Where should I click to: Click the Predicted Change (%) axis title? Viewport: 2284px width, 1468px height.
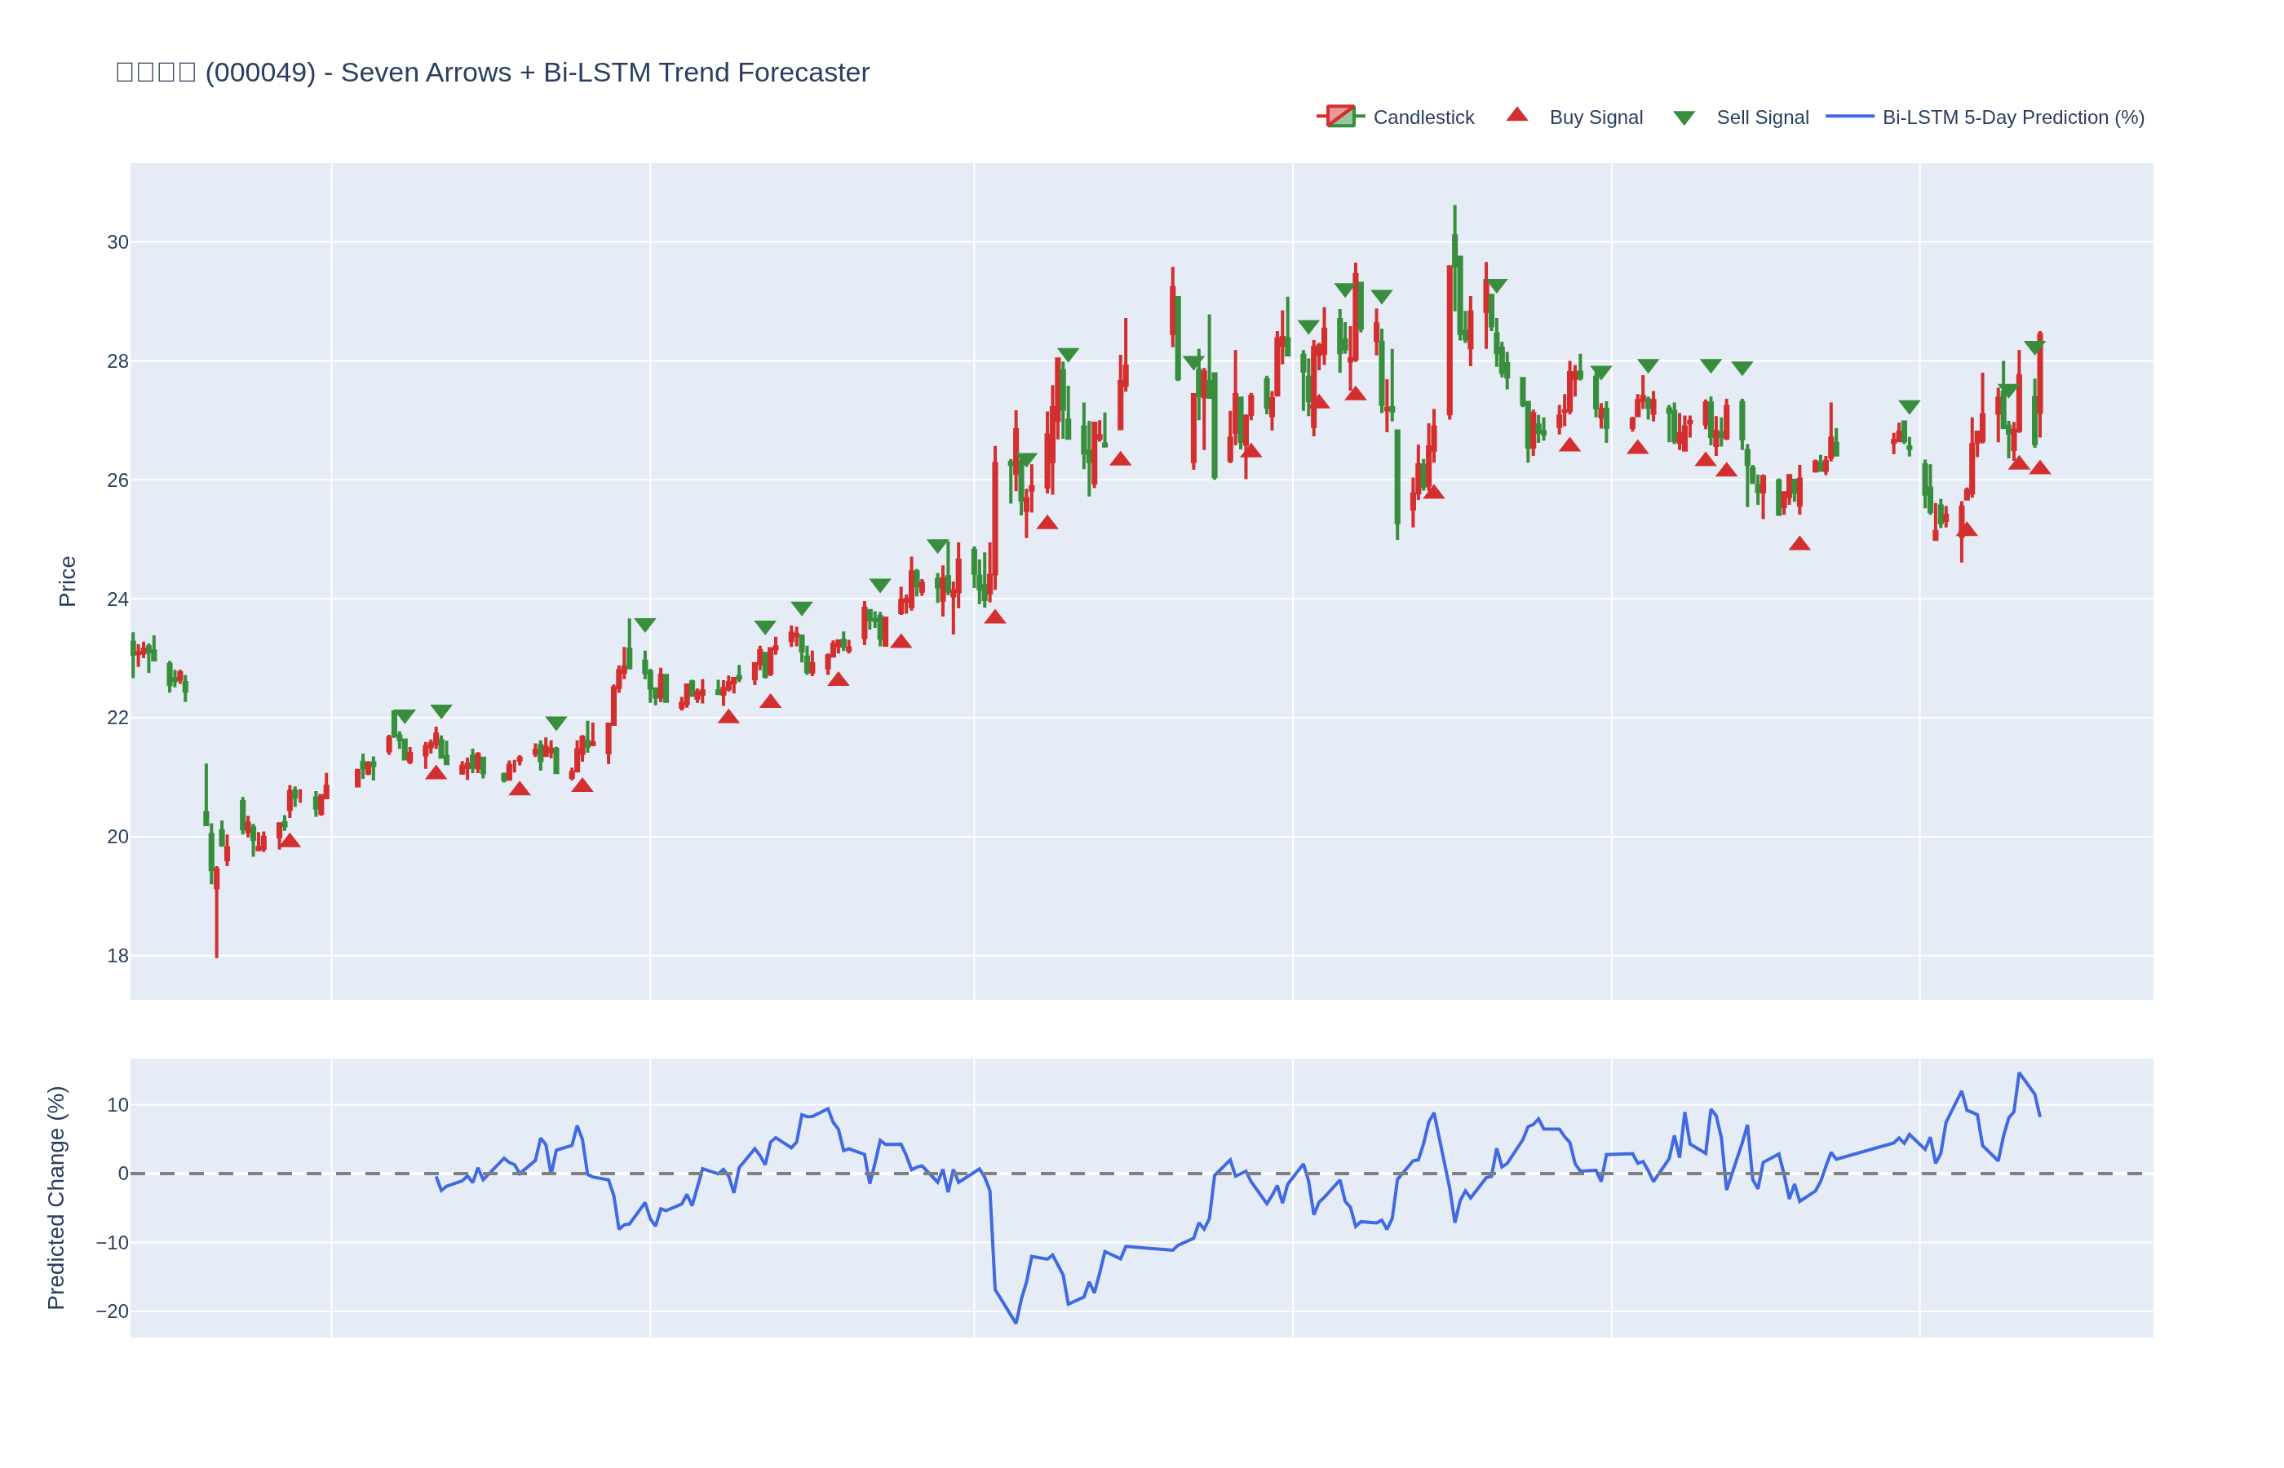click(56, 1197)
